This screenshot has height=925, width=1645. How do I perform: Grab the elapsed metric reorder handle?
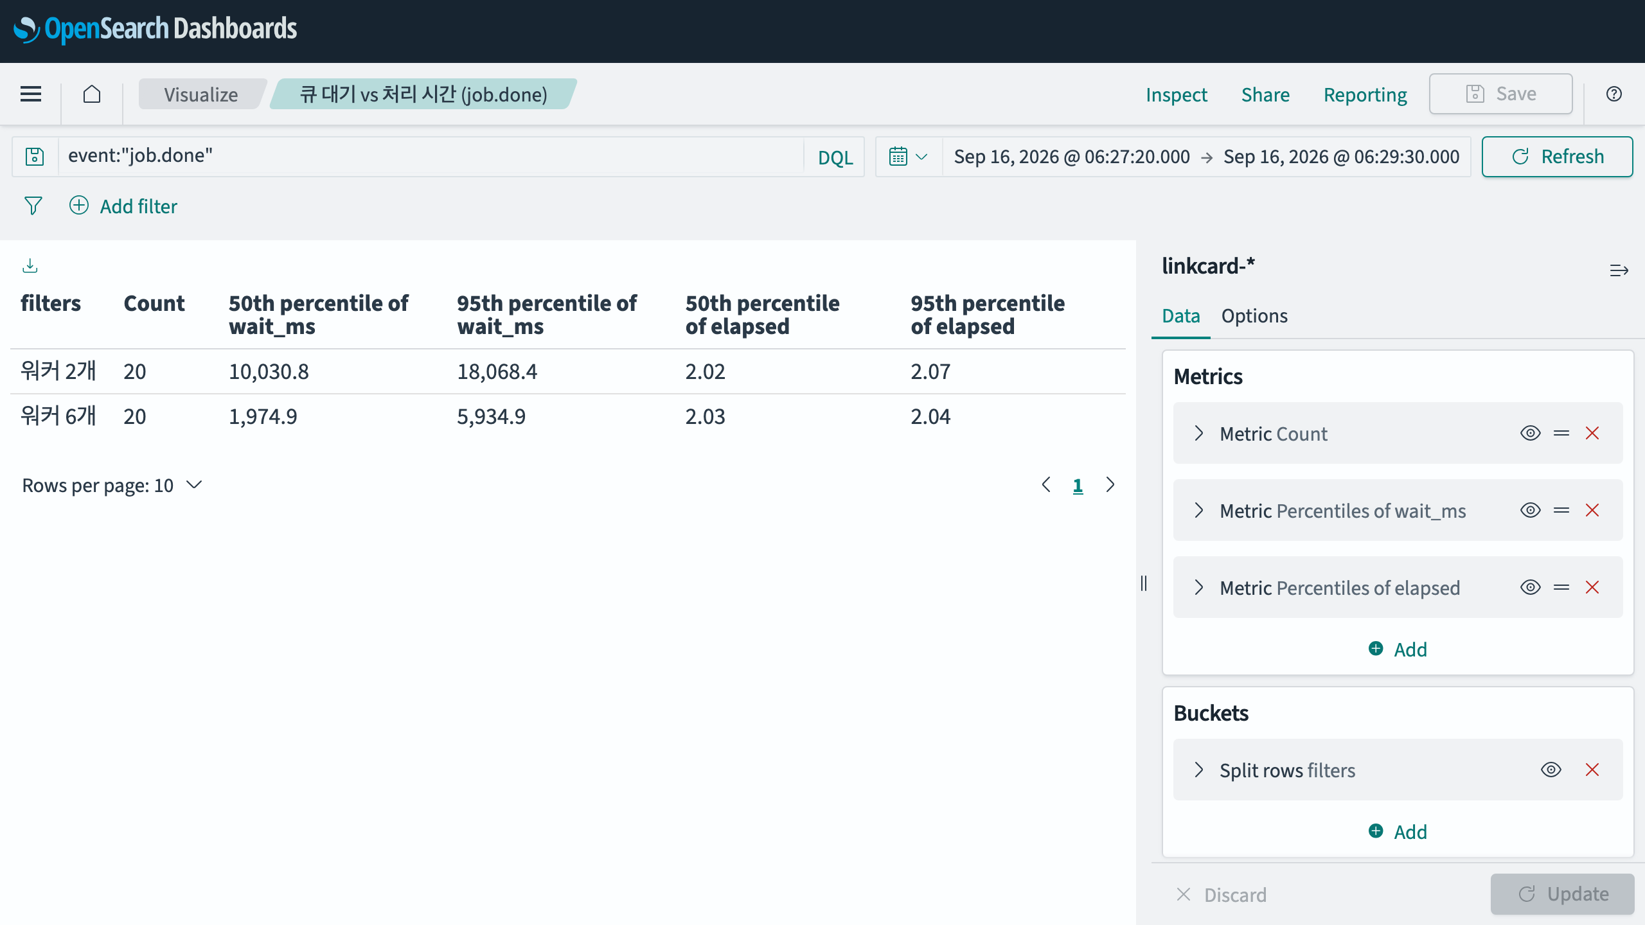(x=1561, y=587)
